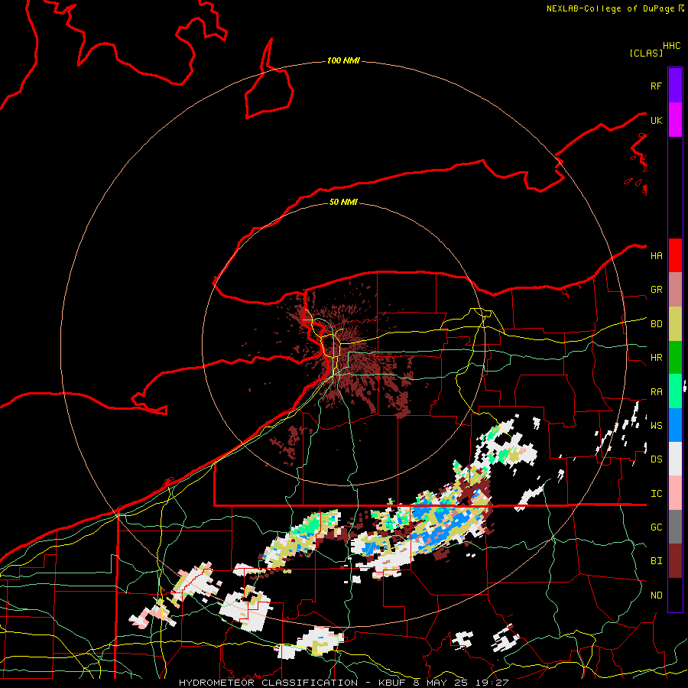
Task: Click the 'HHC' product code text
Action: click(x=671, y=46)
